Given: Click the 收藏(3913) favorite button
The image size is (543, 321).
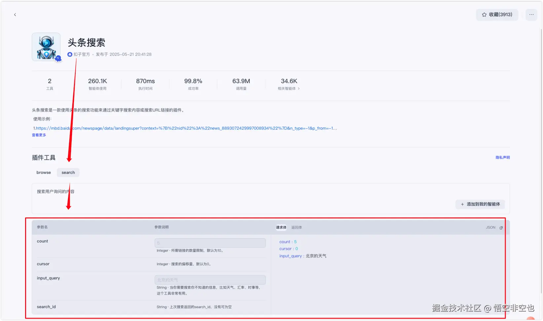Looking at the screenshot, I should tap(497, 15).
